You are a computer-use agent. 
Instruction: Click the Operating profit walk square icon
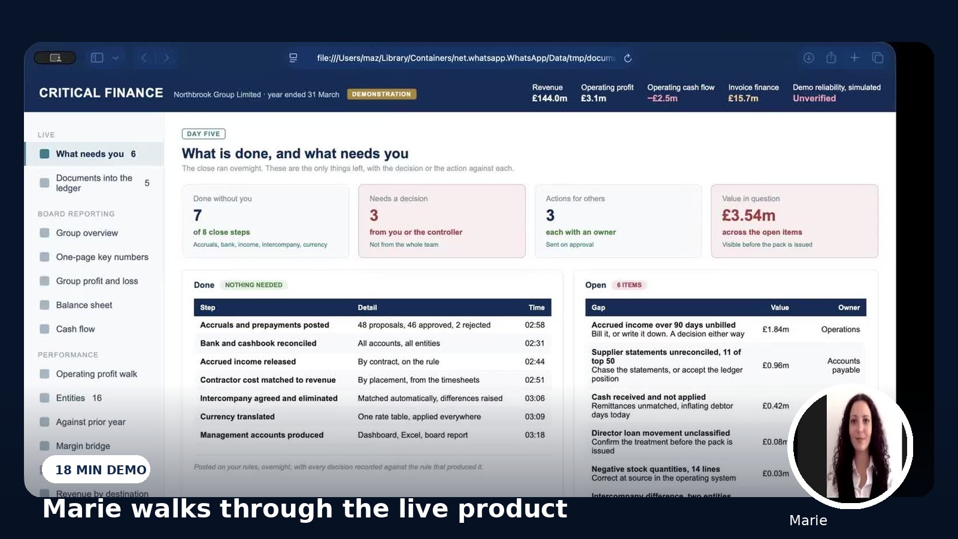tap(44, 374)
